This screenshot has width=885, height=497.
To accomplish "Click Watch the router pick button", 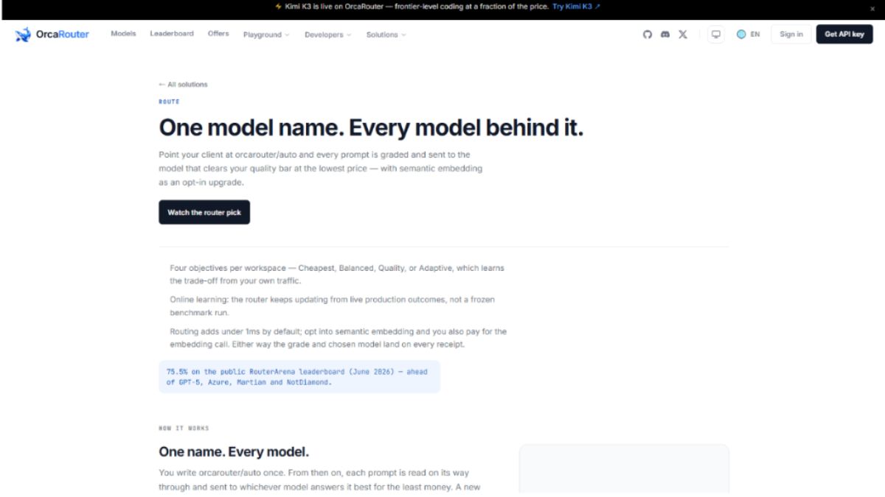I will click(204, 212).
